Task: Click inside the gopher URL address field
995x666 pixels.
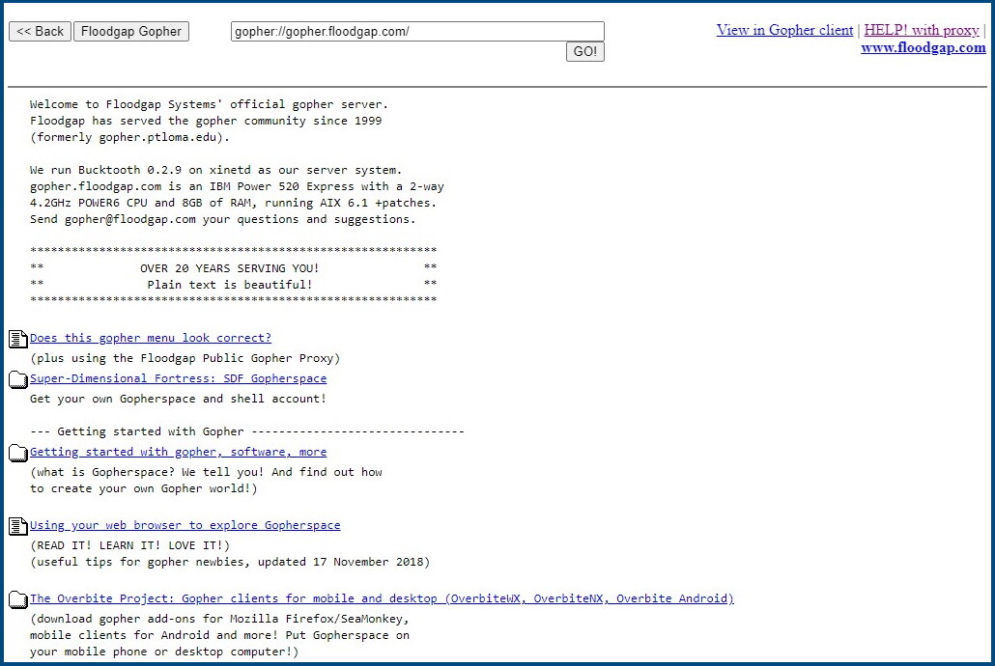Action: 416,30
